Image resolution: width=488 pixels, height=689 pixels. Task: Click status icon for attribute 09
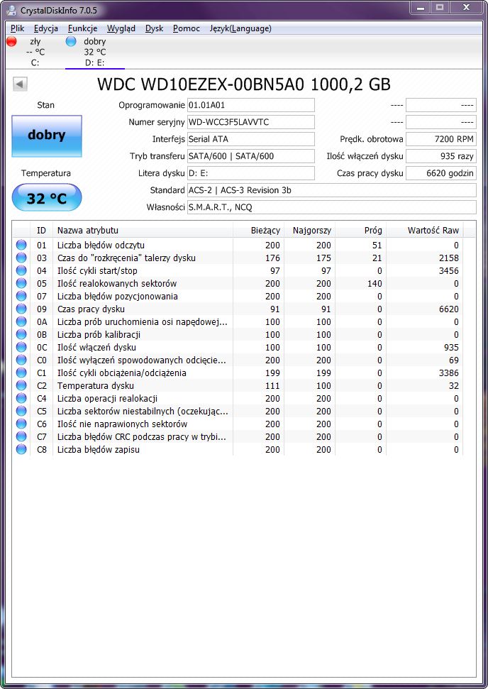[x=21, y=309]
